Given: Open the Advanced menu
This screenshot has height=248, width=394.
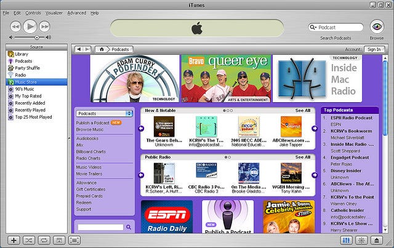Looking at the screenshot, I should tap(76, 13).
